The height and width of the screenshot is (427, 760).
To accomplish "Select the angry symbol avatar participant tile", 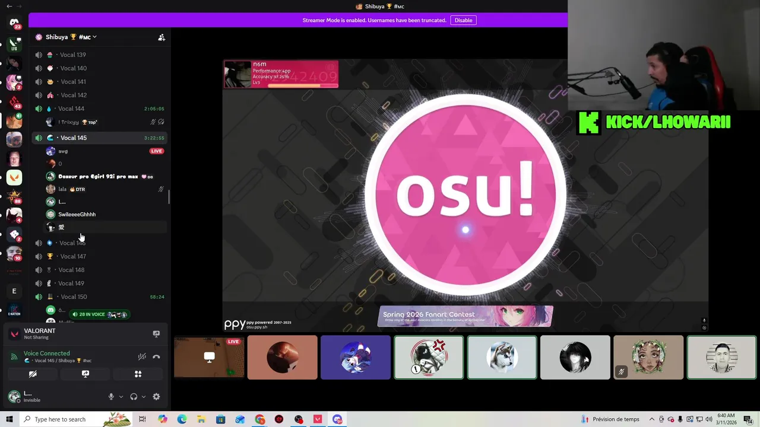I will point(429,357).
